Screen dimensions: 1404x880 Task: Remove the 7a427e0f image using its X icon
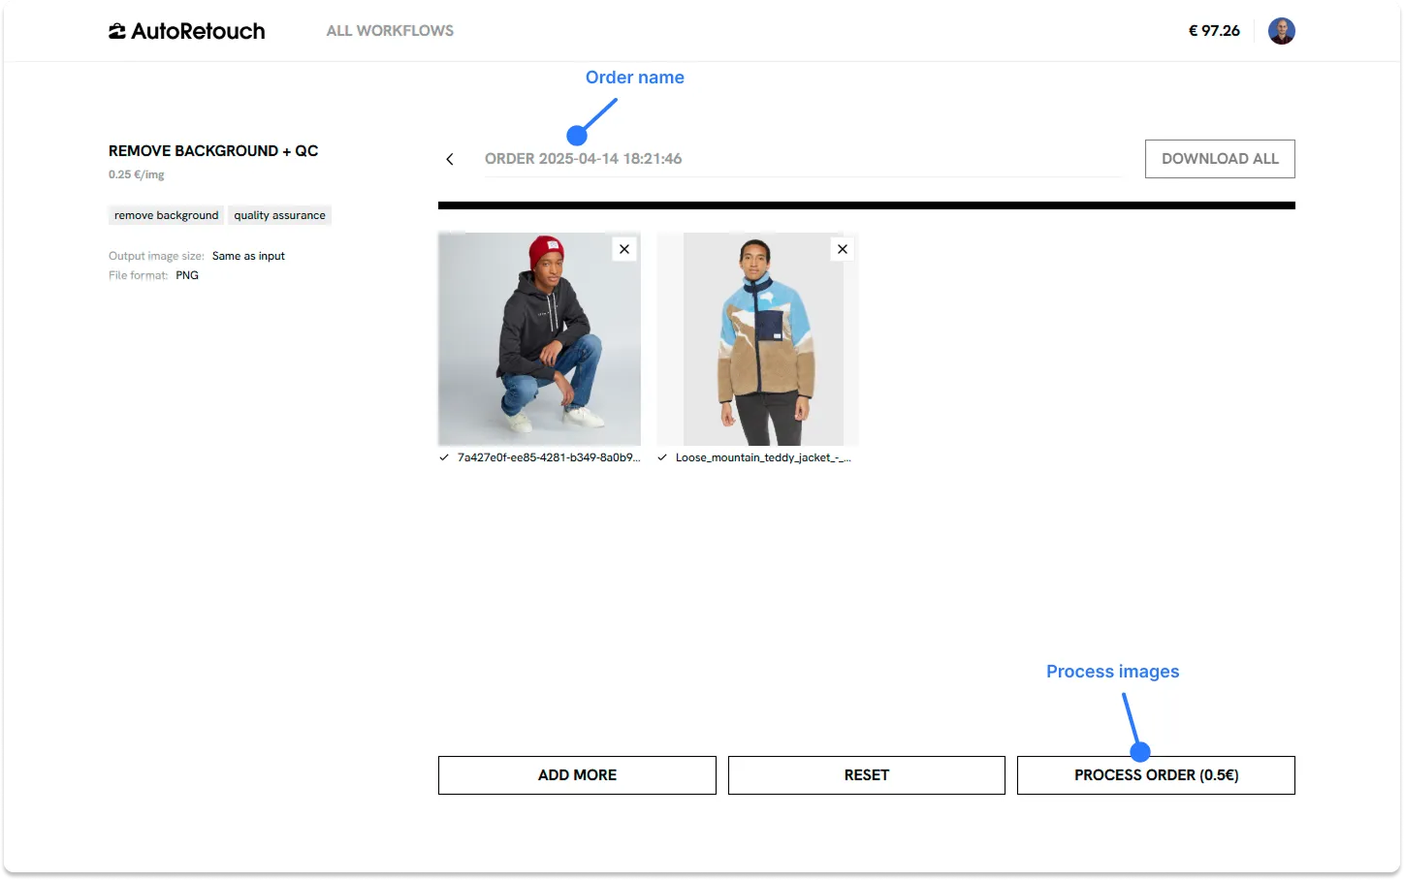623,248
